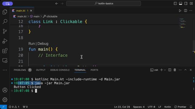Run the Kotlin file with play icon
The width and height of the screenshot is (195, 109).
click(x=180, y=11)
